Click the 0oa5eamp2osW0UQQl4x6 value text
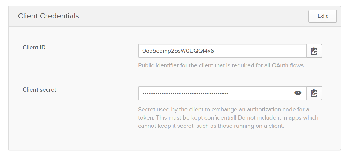 tap(178, 51)
